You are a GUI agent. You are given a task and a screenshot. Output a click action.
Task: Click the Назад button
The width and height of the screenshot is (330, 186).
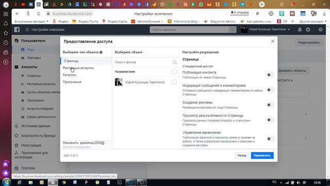242,156
